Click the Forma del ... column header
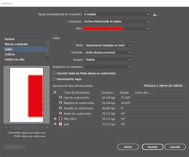This screenshot has height=157, width=189. (143, 93)
